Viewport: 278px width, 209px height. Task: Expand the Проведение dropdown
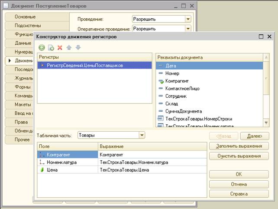click(187, 19)
